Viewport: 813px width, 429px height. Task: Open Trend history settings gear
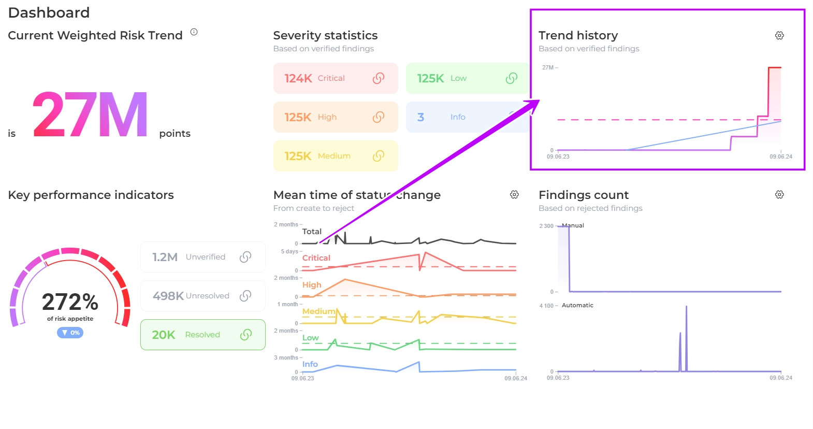779,35
